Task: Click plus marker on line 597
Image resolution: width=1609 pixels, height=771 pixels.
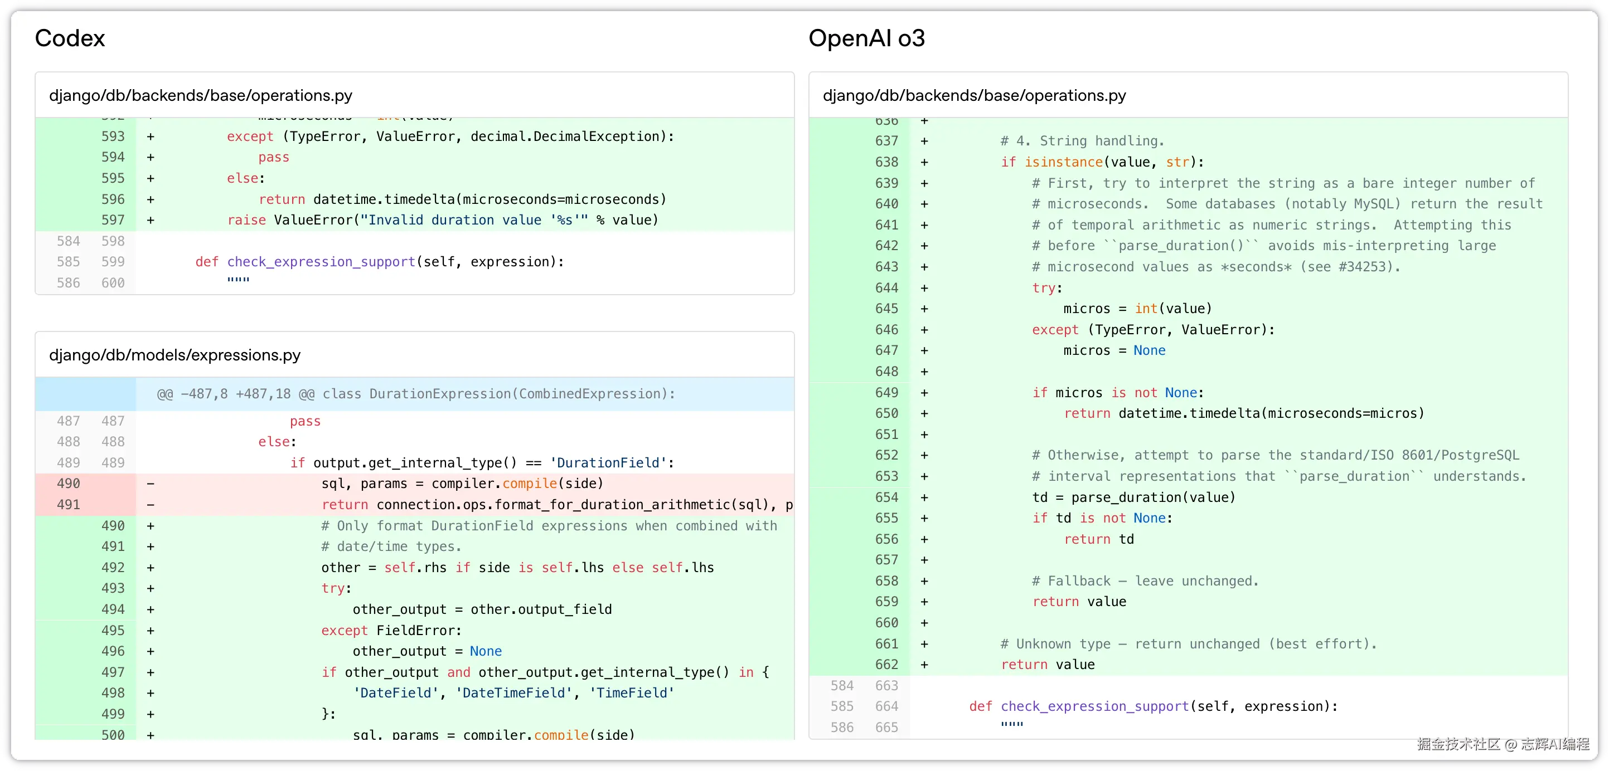Action: click(151, 219)
